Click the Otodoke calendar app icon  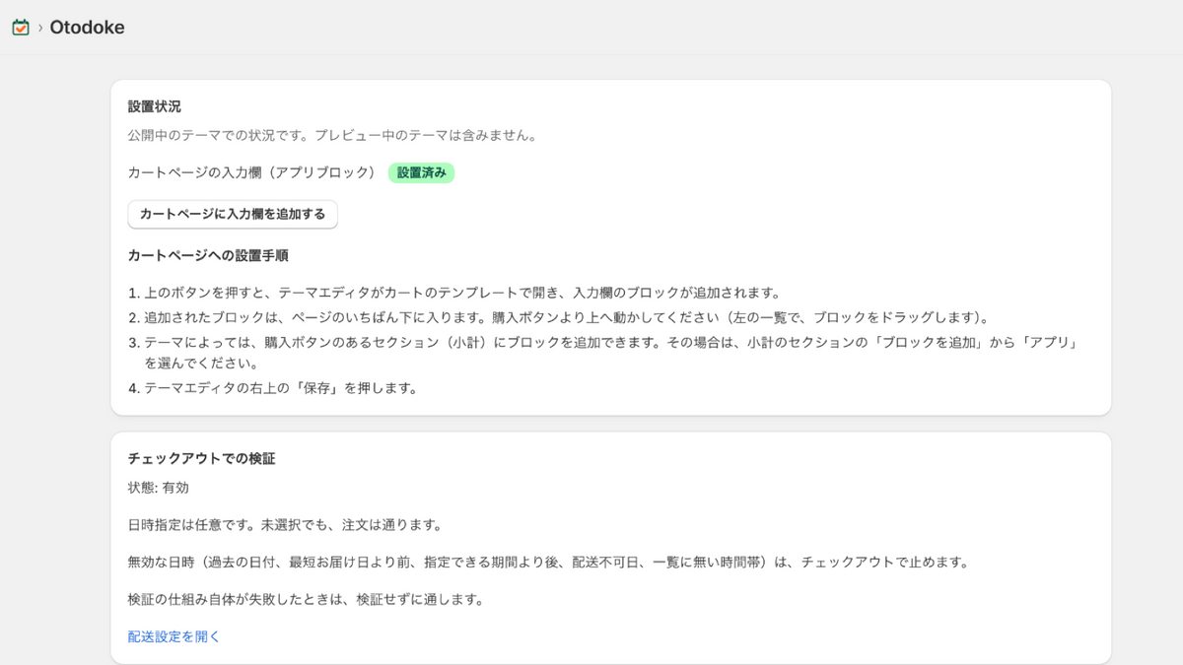tap(21, 28)
